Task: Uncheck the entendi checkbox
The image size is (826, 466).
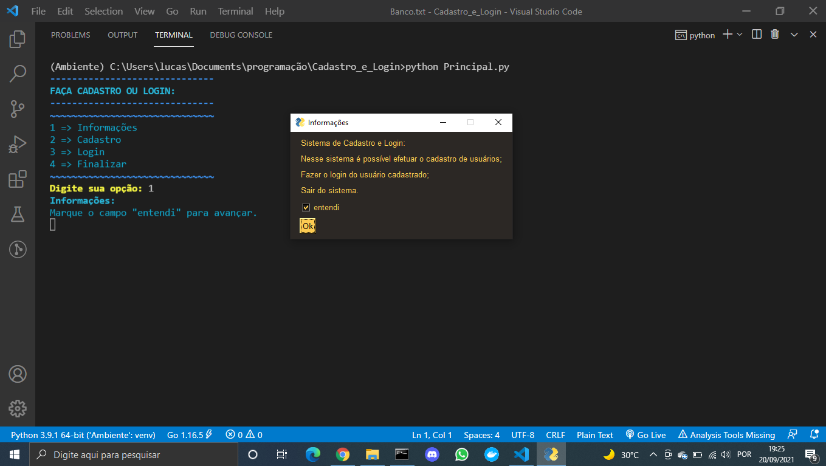Action: (x=306, y=207)
